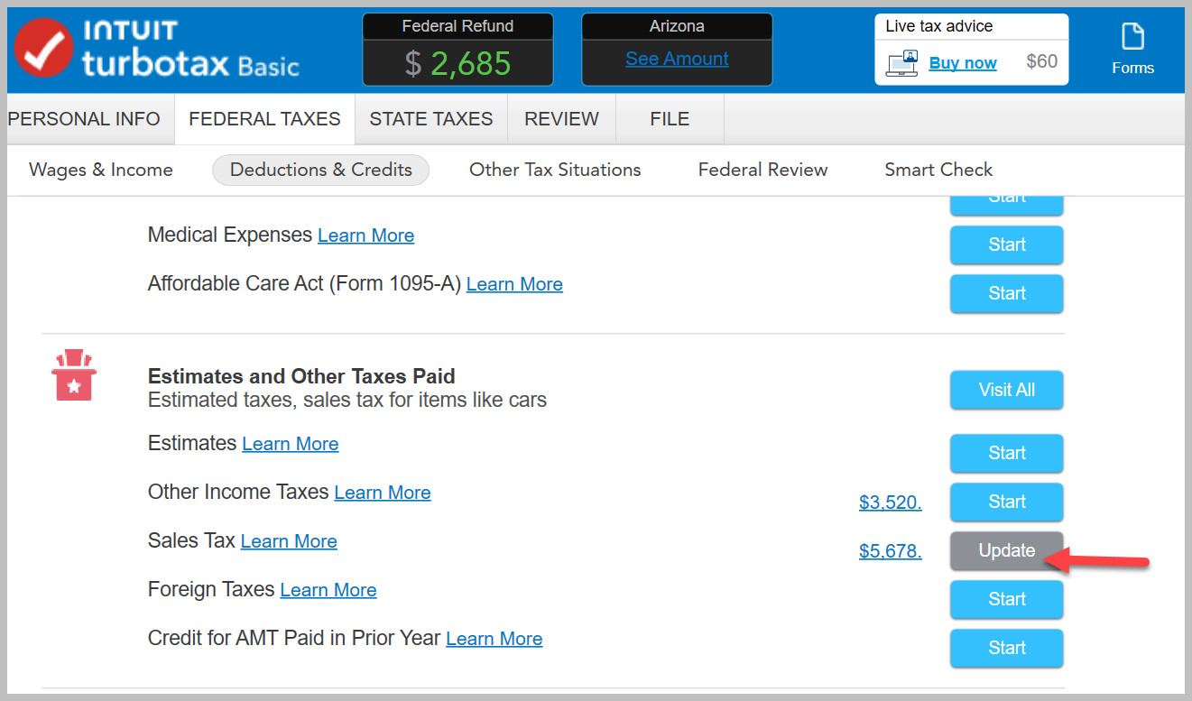The height and width of the screenshot is (701, 1192).
Task: Click the $3,520 Other Income Taxes amount
Action: (891, 503)
